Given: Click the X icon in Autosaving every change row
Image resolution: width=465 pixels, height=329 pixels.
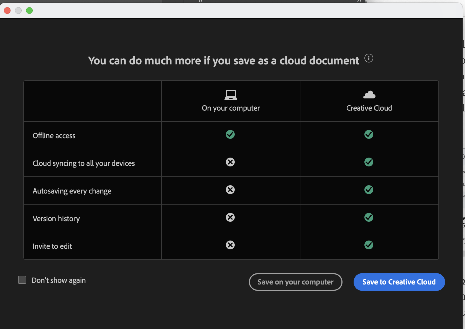Looking at the screenshot, I should click(230, 190).
